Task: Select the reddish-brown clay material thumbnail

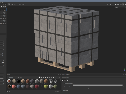Action: pyautogui.click(x=28, y=81)
